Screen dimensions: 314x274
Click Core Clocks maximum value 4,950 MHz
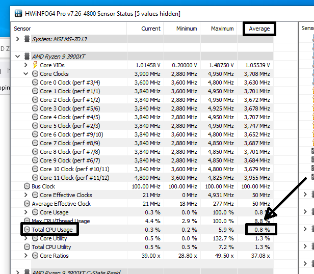(221, 74)
